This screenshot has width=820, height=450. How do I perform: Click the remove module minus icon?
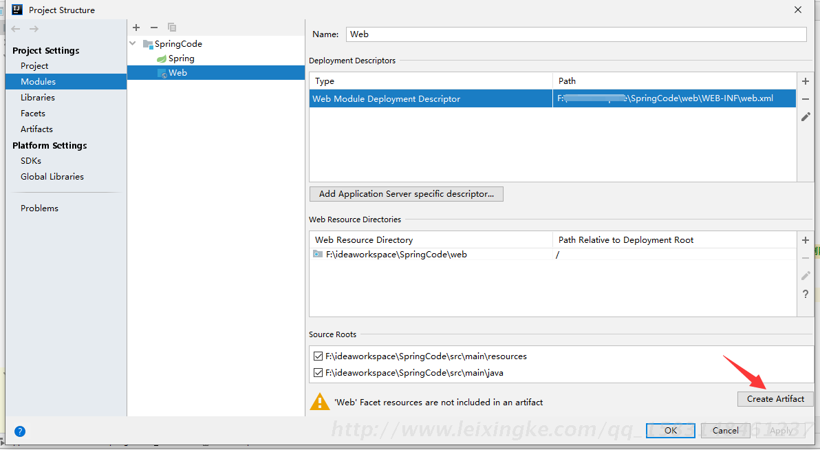point(154,28)
